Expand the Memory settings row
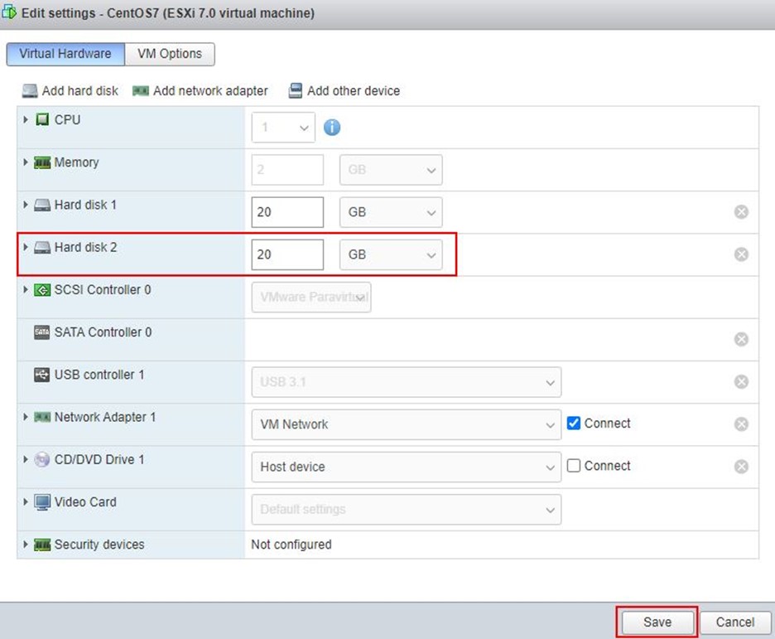 [x=25, y=162]
